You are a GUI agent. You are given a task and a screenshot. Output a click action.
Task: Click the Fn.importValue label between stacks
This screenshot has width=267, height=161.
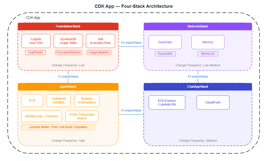(131, 43)
